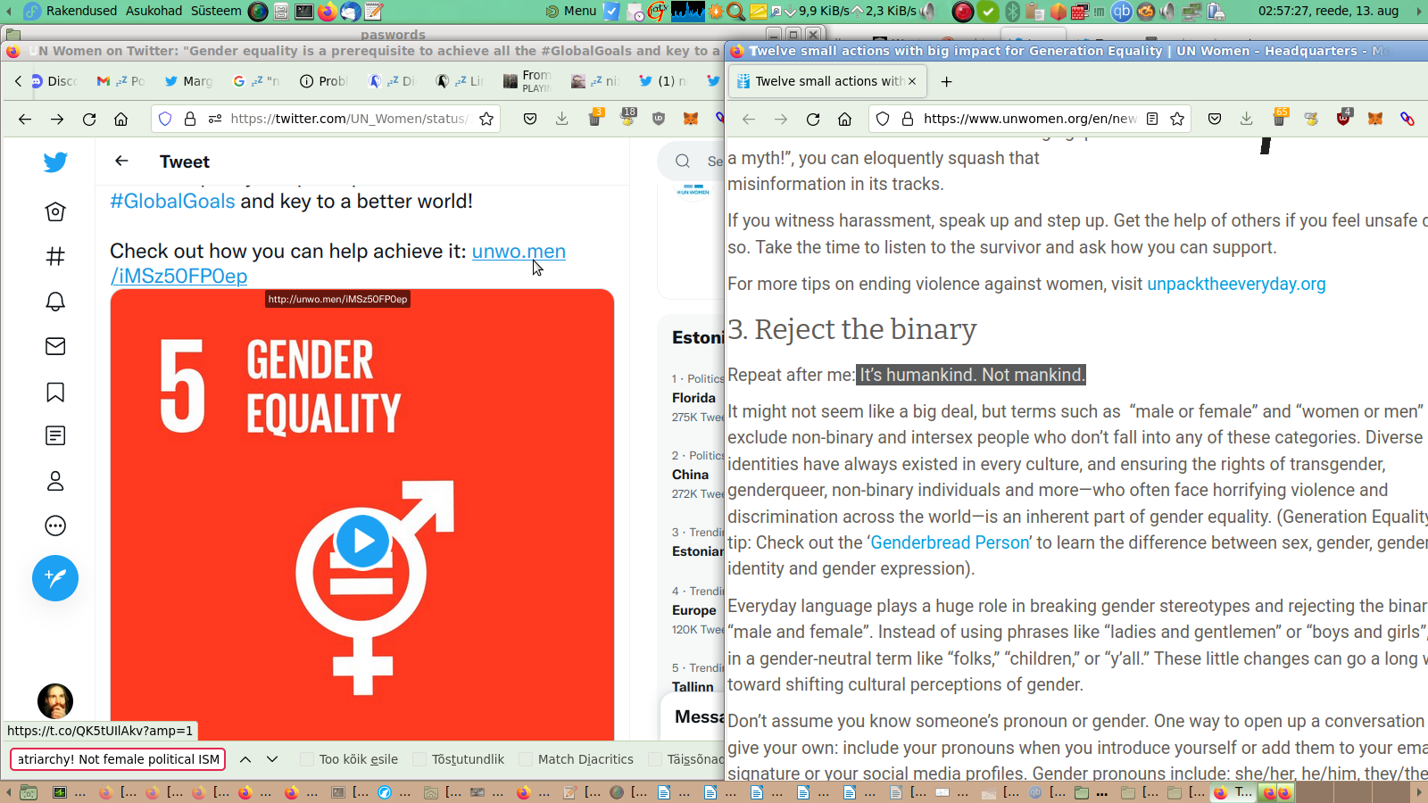Reload the Twitter page

pyautogui.click(x=89, y=119)
